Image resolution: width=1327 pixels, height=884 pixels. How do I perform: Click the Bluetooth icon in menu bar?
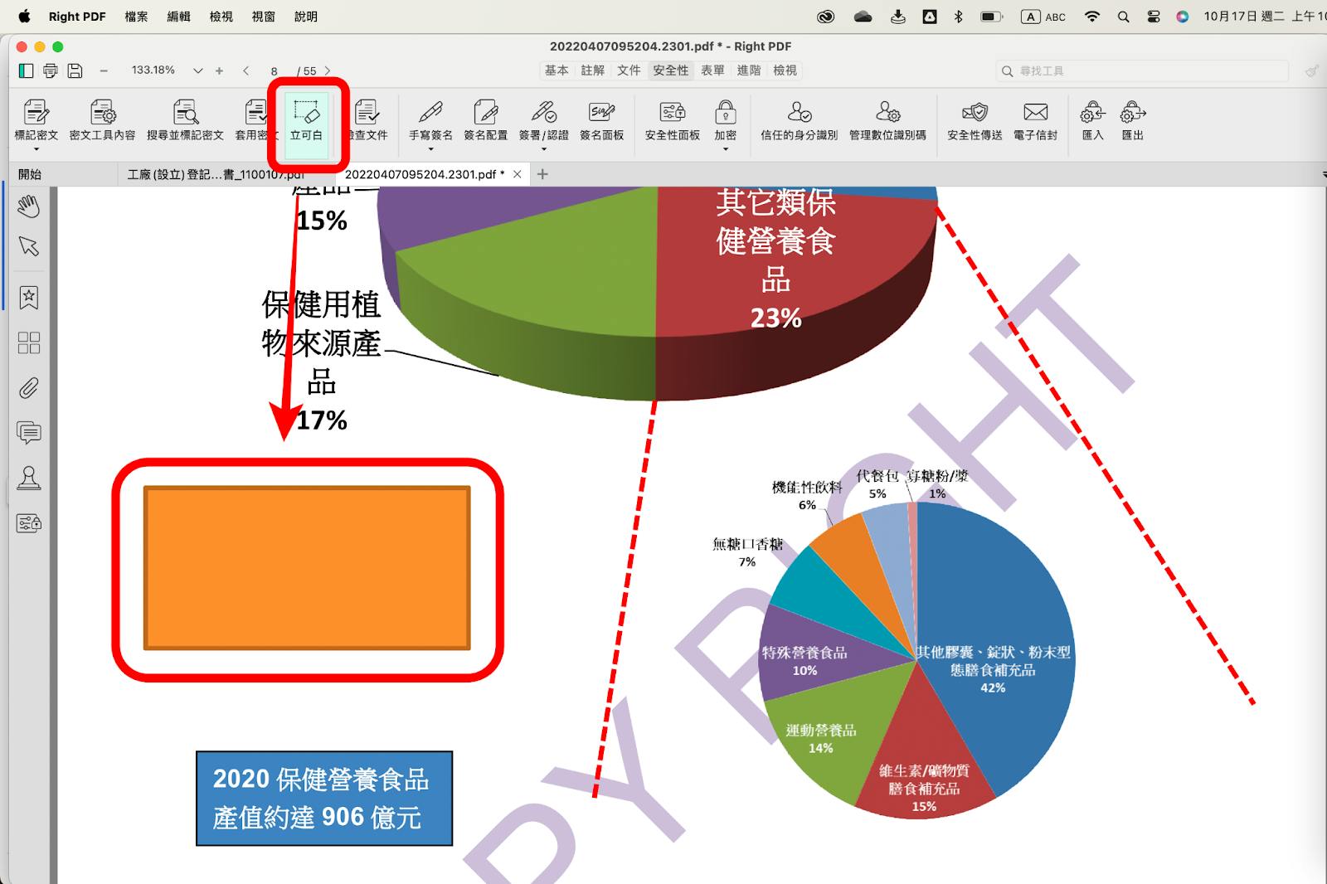tap(959, 17)
